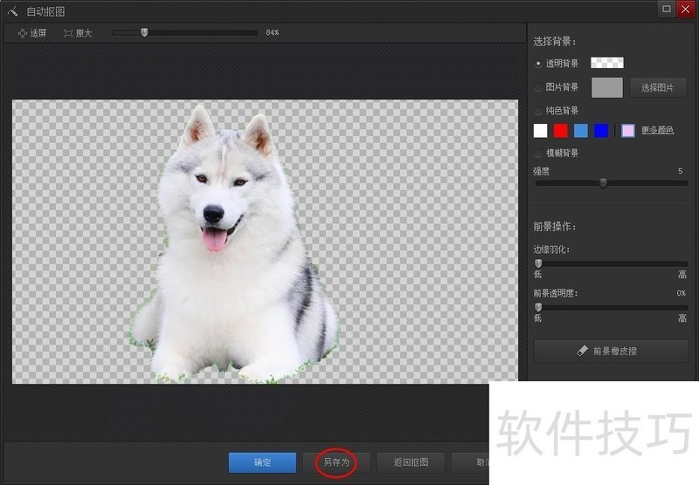The height and width of the screenshot is (485, 699).
Task: Select 透明背景 radio option
Action: click(x=538, y=64)
